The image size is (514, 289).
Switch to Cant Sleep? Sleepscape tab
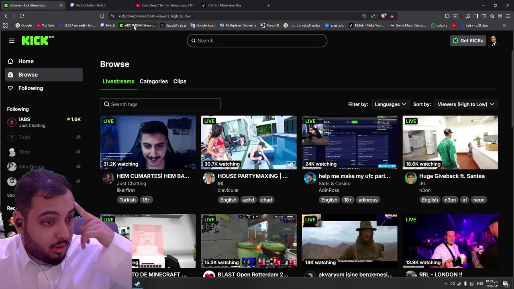pyautogui.click(x=165, y=5)
